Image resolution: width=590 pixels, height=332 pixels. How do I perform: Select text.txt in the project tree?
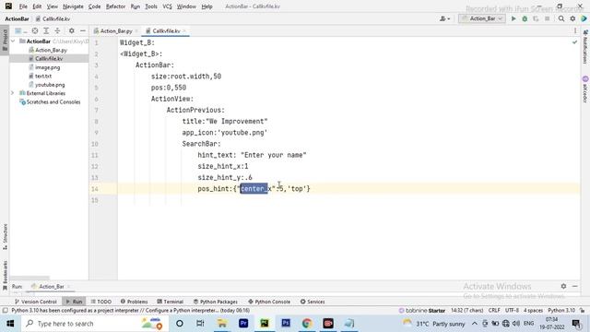click(43, 76)
